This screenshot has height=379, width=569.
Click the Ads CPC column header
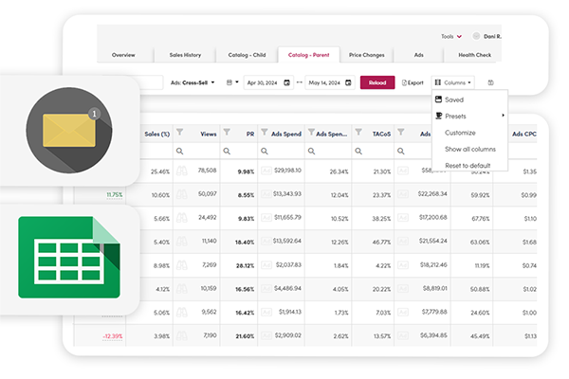524,134
